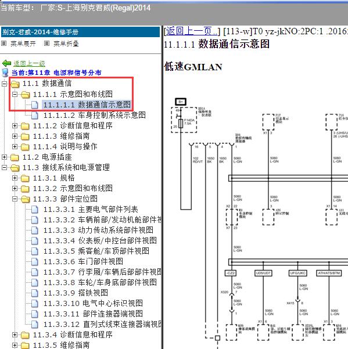Expand the 11.1.4 说明与操作 node
This screenshot has height=349, width=348.
[x=15, y=147]
